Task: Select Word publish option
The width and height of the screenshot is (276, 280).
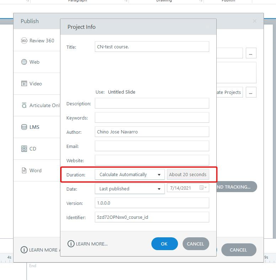Action: pyautogui.click(x=37, y=170)
